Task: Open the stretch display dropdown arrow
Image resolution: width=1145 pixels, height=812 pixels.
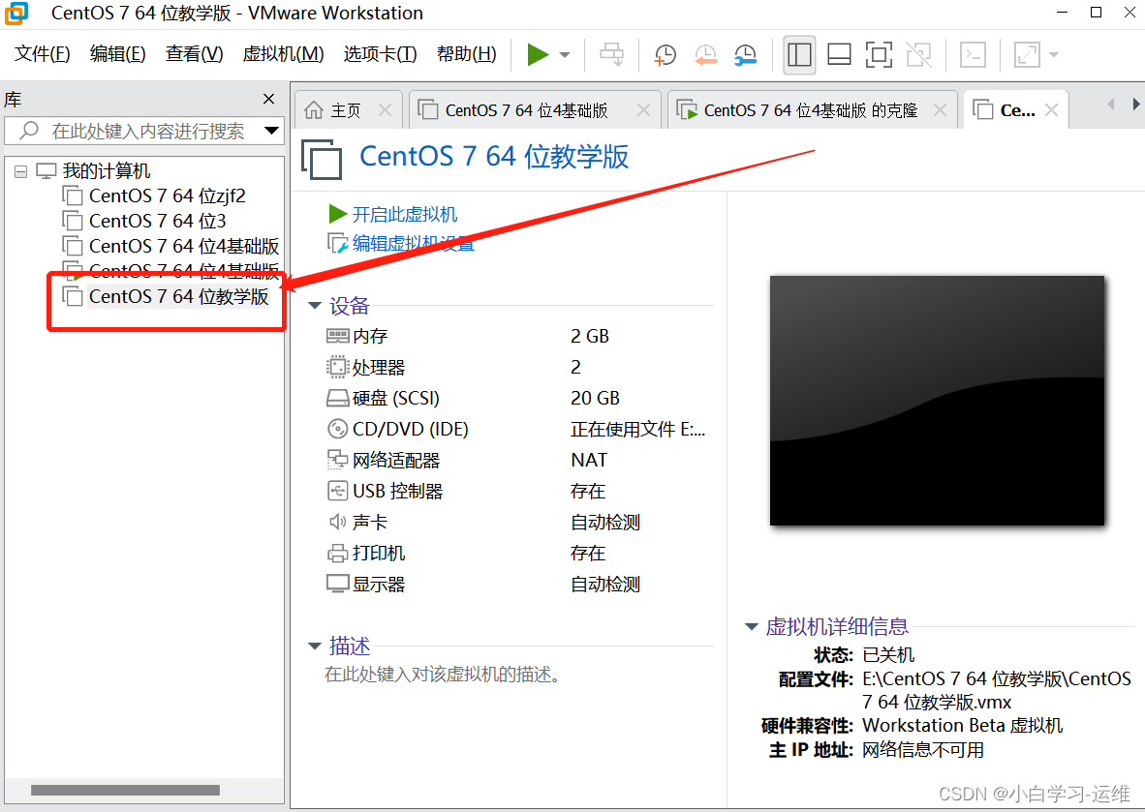Action: click(x=1054, y=55)
